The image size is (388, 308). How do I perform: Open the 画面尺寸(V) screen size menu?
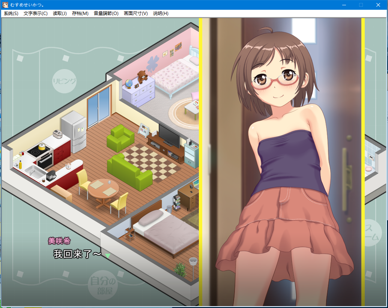click(135, 14)
